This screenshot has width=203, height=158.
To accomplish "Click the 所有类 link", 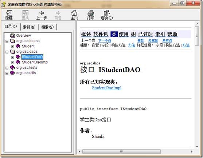I will pos(167,41).
